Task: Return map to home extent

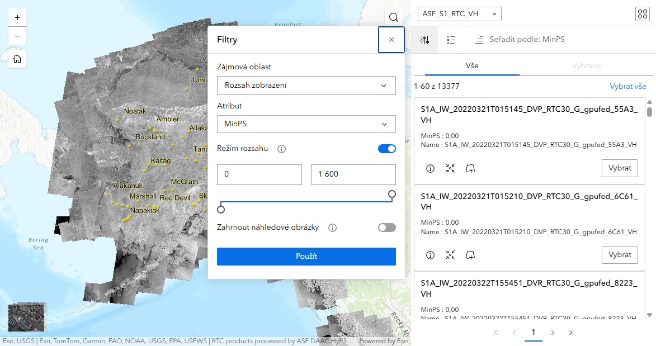Action: 17,59
